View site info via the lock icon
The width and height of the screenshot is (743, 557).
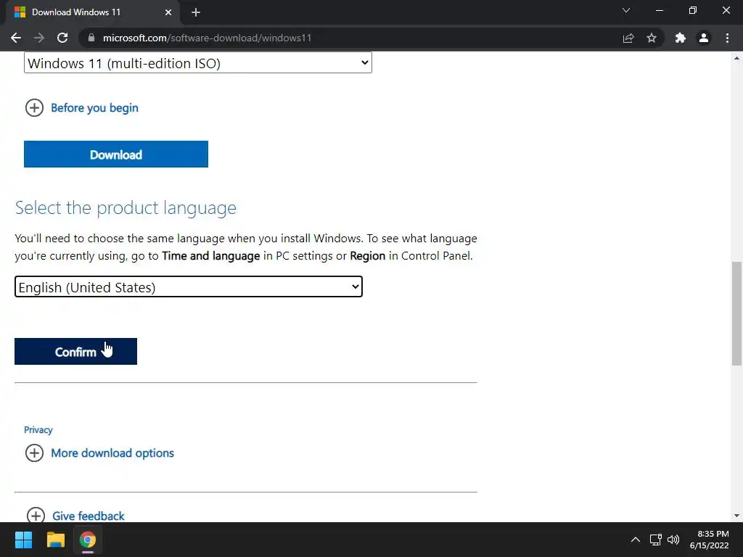[91, 38]
